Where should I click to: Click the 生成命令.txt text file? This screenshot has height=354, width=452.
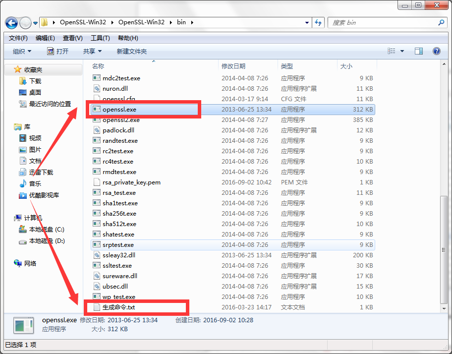click(x=118, y=307)
